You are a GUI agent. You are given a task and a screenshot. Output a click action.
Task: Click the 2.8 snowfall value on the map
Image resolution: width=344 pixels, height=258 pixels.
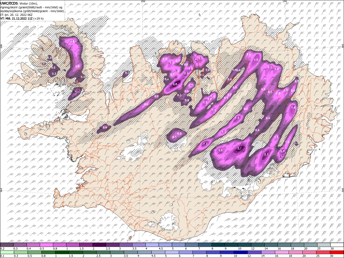(x=175, y=84)
